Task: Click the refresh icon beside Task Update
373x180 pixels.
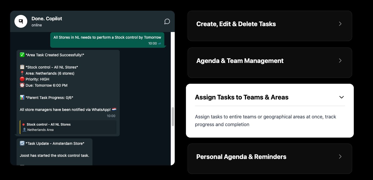Action: (22, 143)
